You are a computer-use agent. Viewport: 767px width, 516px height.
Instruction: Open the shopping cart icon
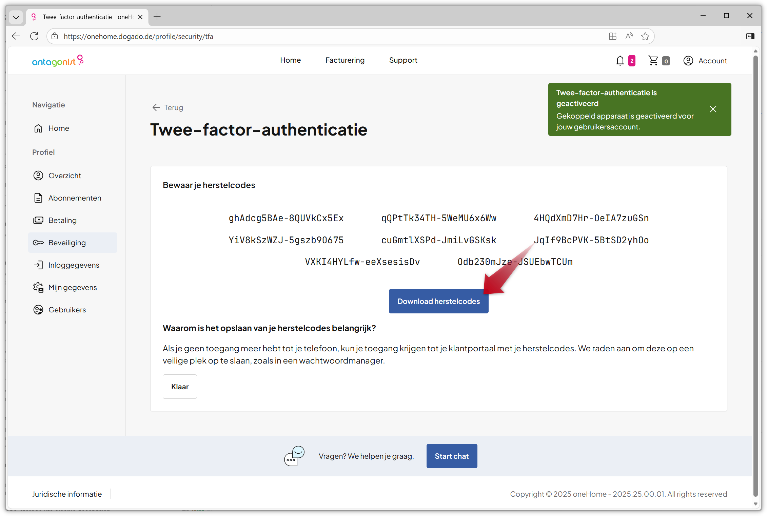653,61
